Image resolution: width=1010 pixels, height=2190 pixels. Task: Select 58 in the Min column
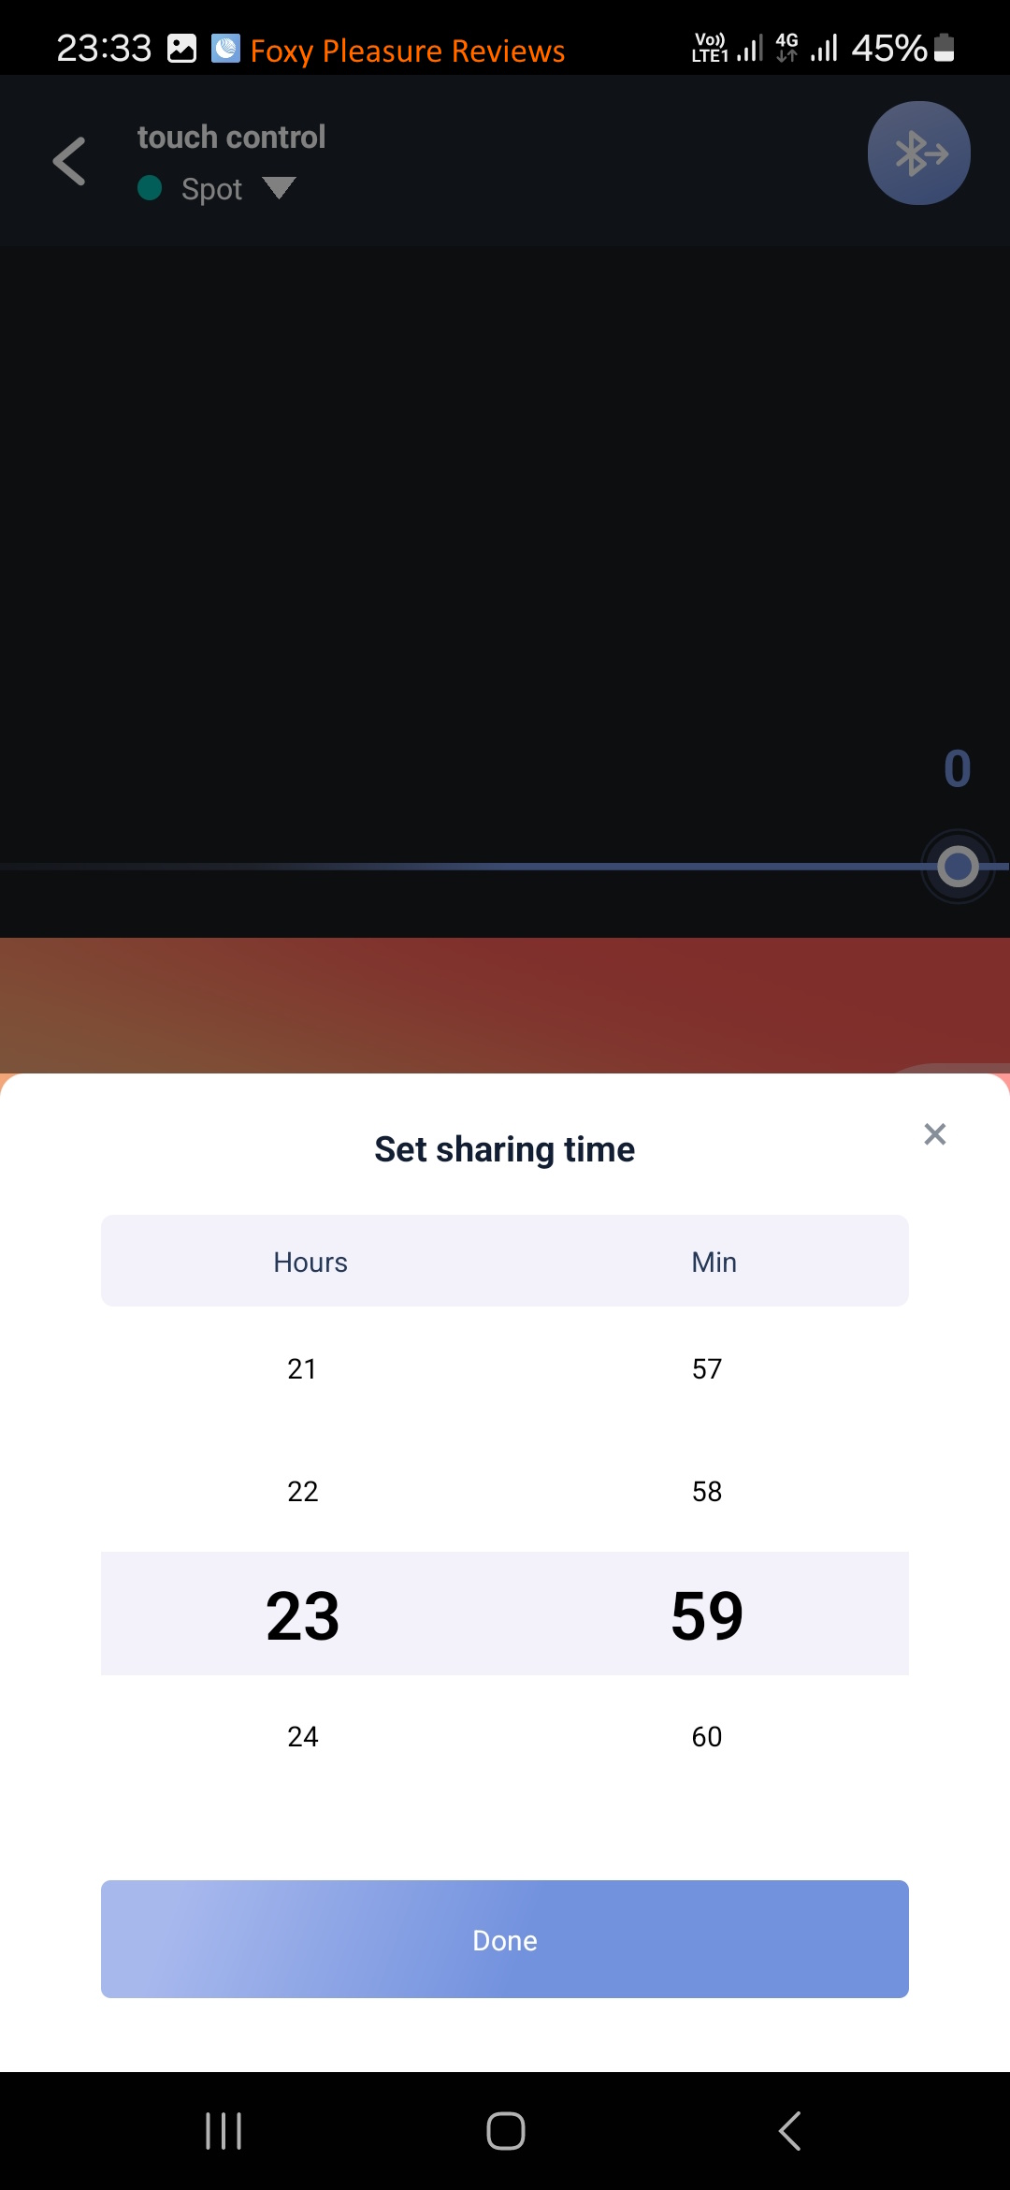(x=707, y=1491)
